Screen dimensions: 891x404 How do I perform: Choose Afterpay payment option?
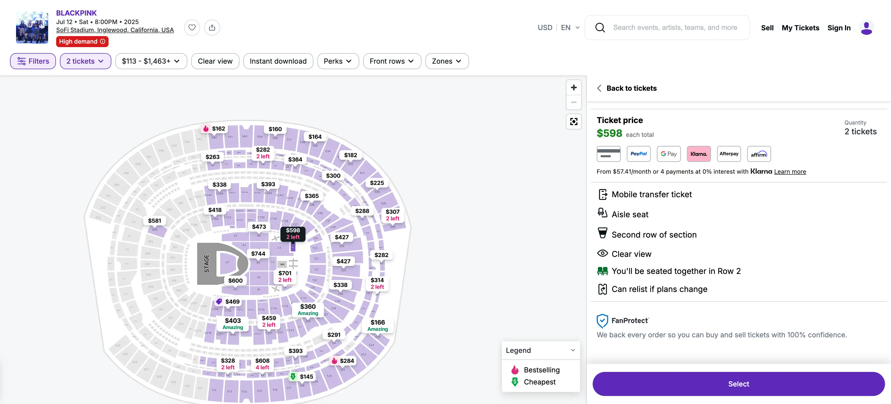coord(729,154)
